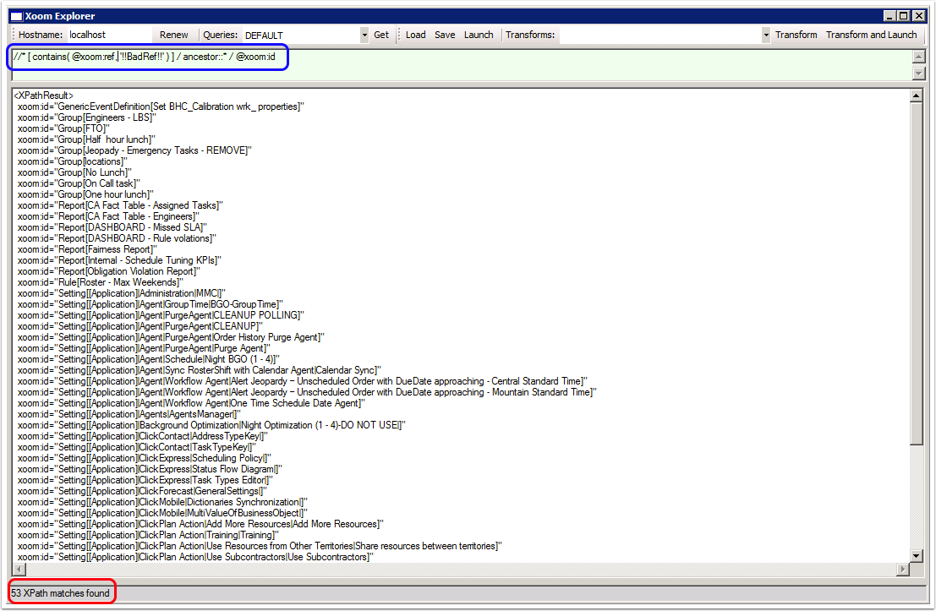Click Transform and Launch
The width and height of the screenshot is (936, 611).
coord(871,35)
